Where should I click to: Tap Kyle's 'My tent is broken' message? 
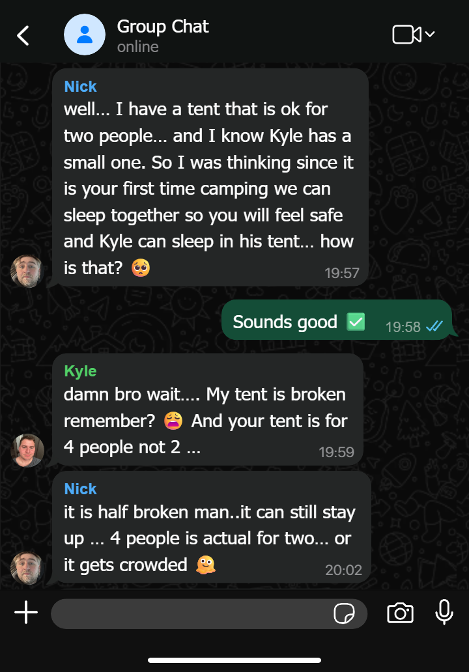coord(208,410)
